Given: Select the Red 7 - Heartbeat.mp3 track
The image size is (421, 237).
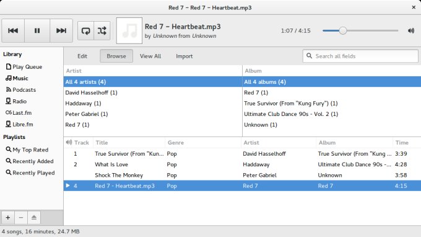Looking at the screenshot, I should [x=242, y=186].
